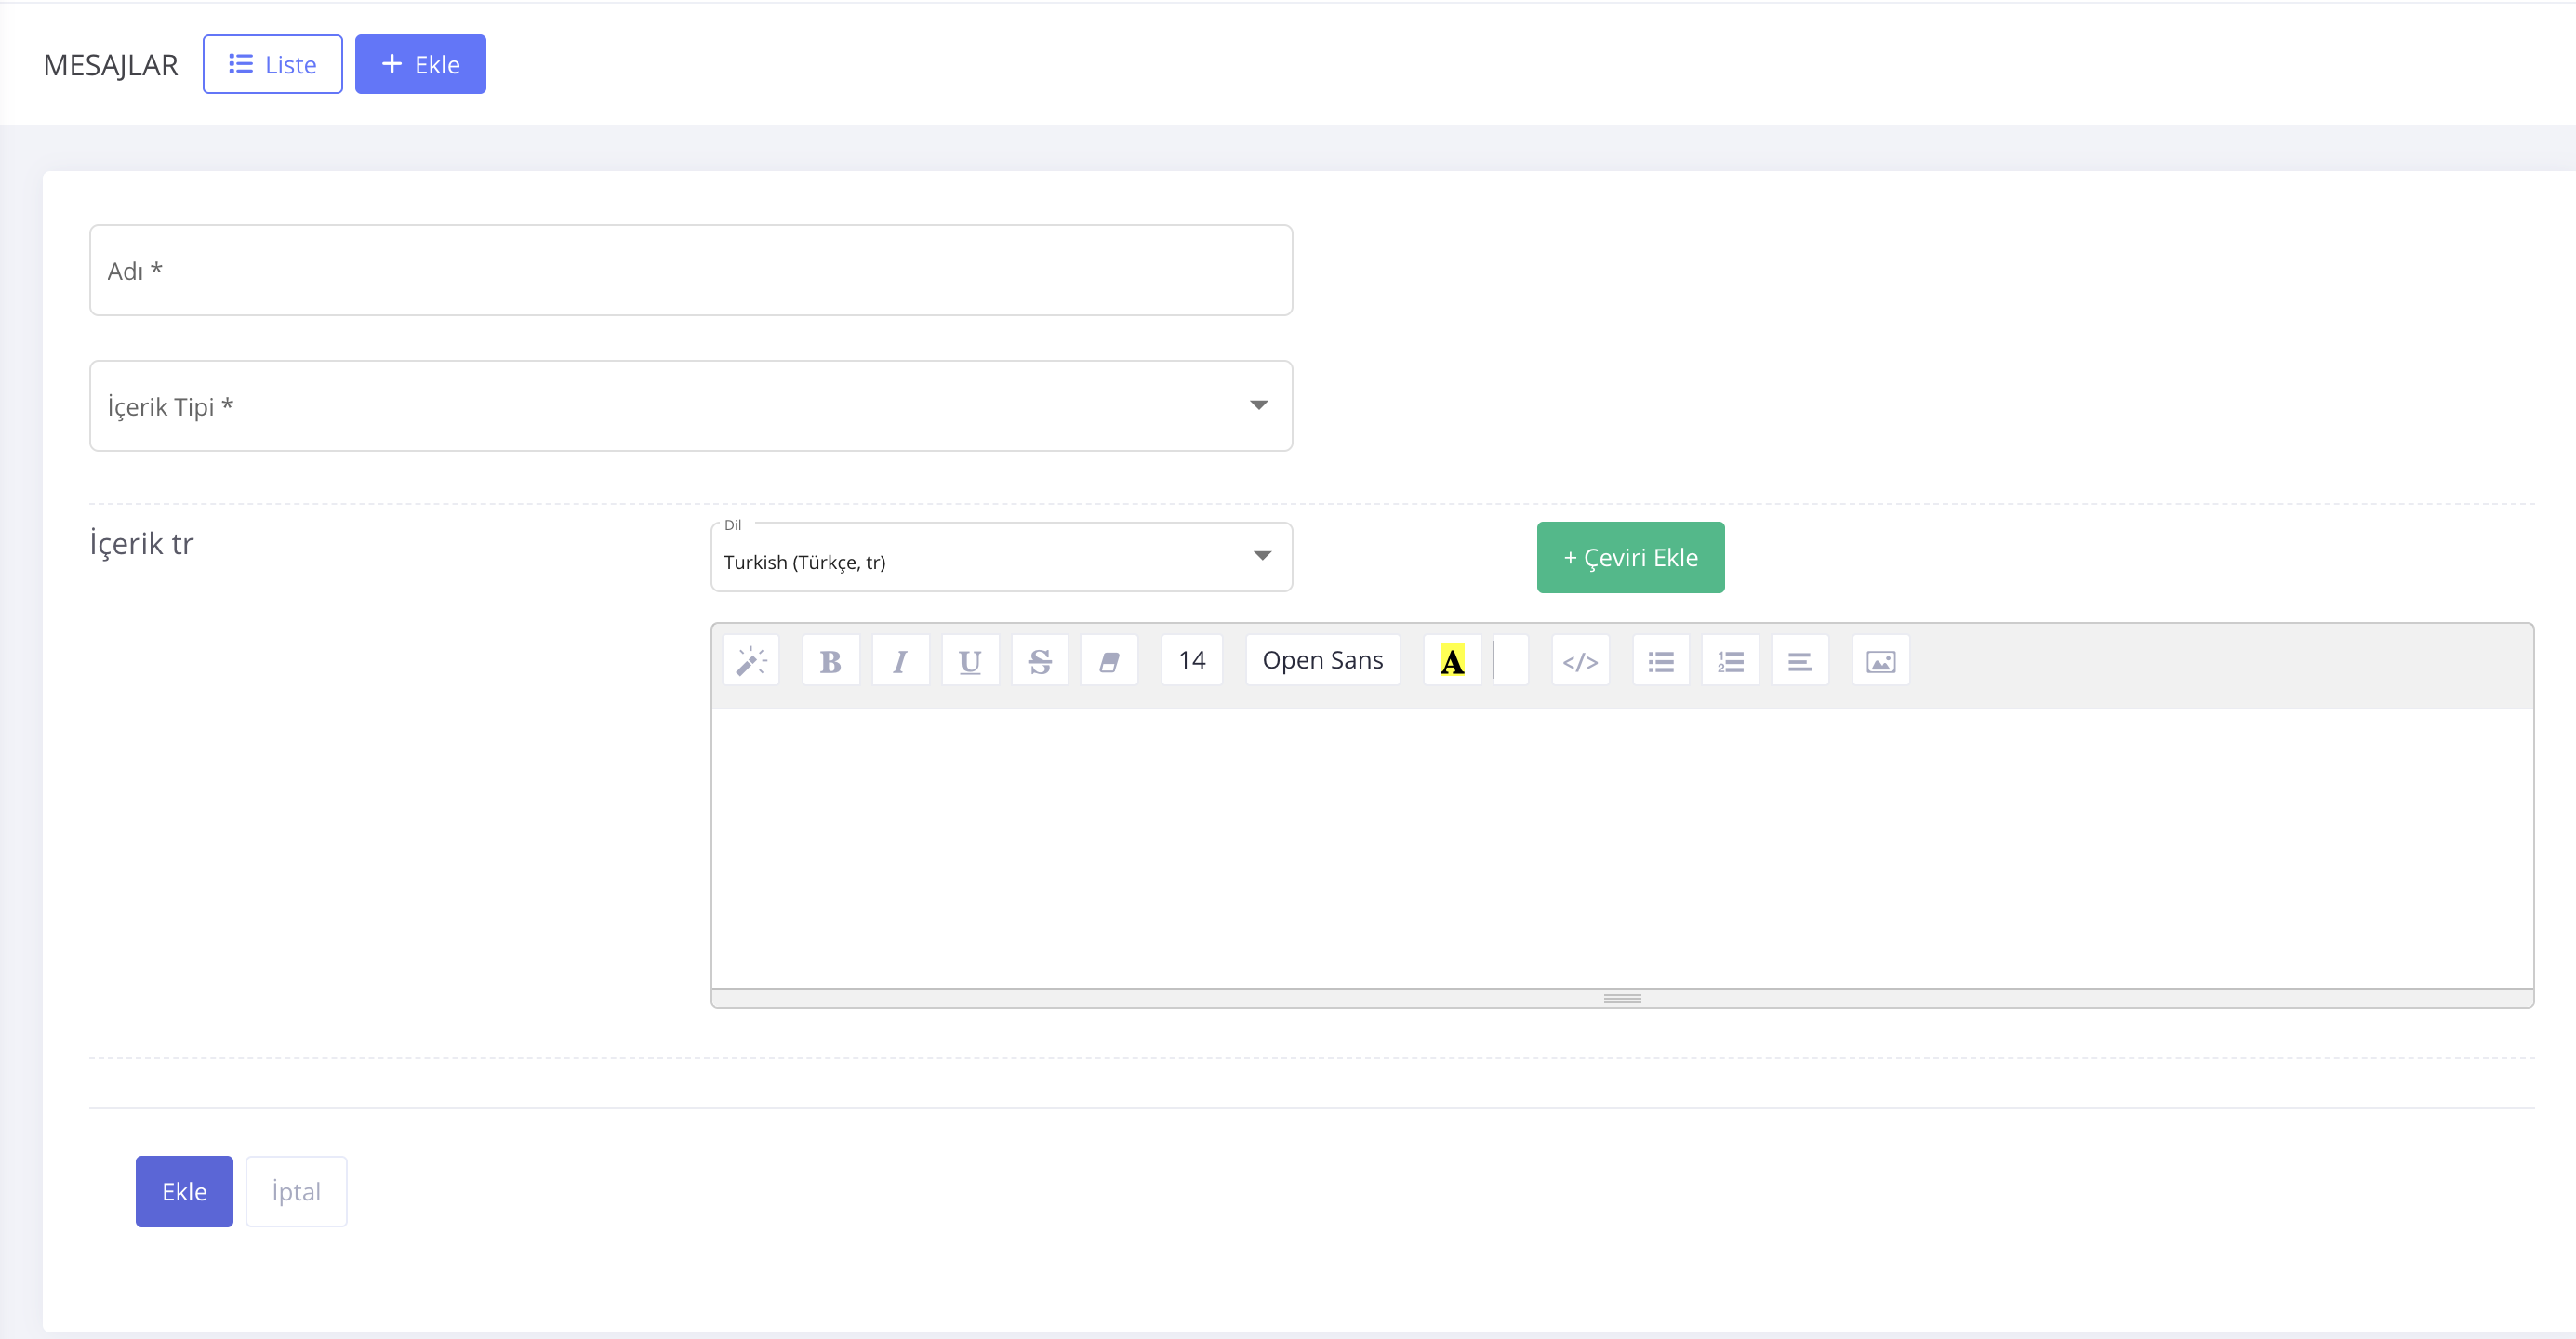Open paragraph alignment options
Viewport: 2576px width, 1339px height.
pos(1799,661)
